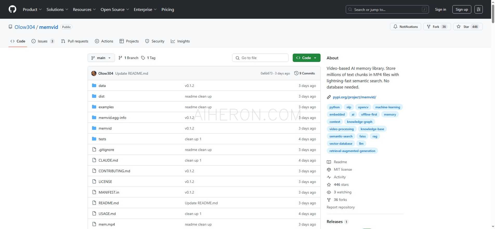
Task: Open the .gitignore file
Action: tap(106, 150)
